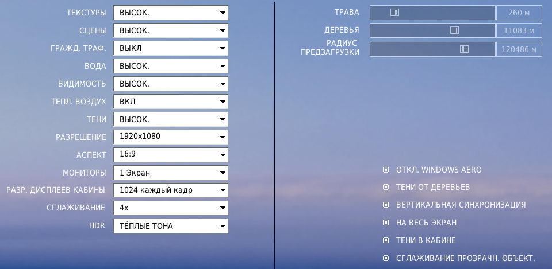
Task: Toggle the ТЕНИ В КАБИНЕ checkbox
Action: click(x=386, y=240)
